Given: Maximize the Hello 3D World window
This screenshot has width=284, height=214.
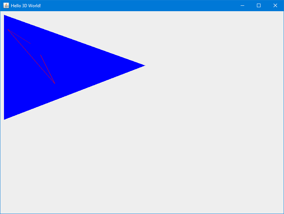Looking at the screenshot, I should 259,6.
